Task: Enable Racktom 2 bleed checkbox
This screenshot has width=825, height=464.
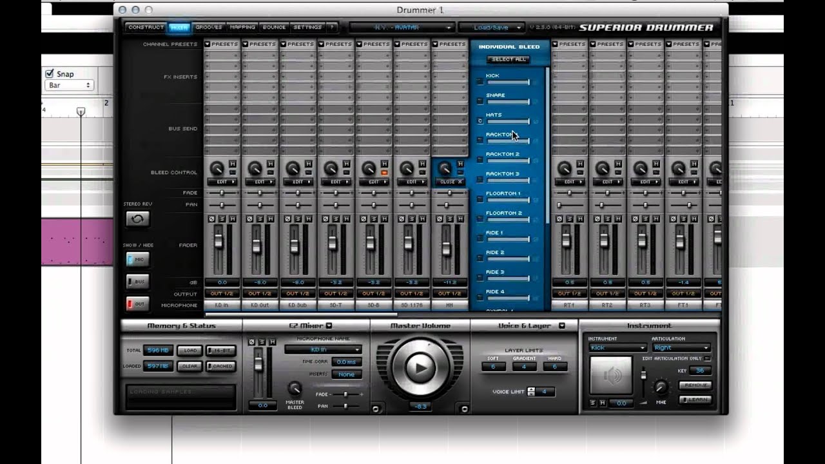Action: click(480, 160)
